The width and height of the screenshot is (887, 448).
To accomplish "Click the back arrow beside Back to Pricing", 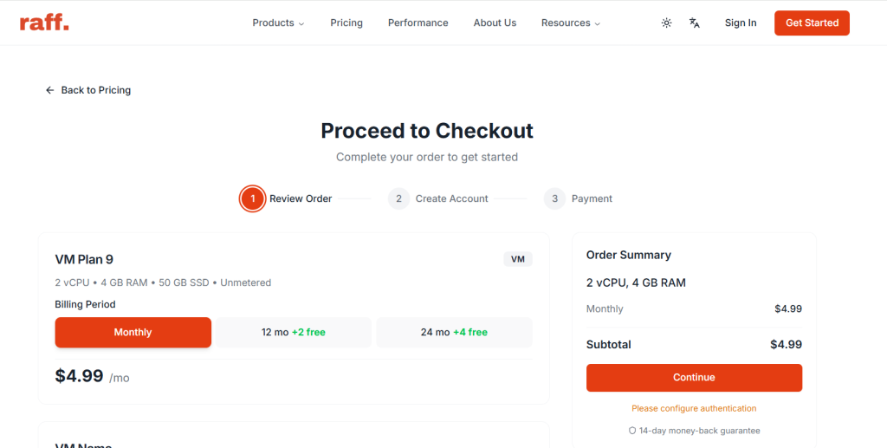I will [x=50, y=90].
